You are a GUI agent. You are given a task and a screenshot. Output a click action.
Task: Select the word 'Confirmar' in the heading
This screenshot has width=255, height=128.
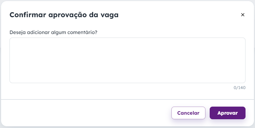coord(28,15)
